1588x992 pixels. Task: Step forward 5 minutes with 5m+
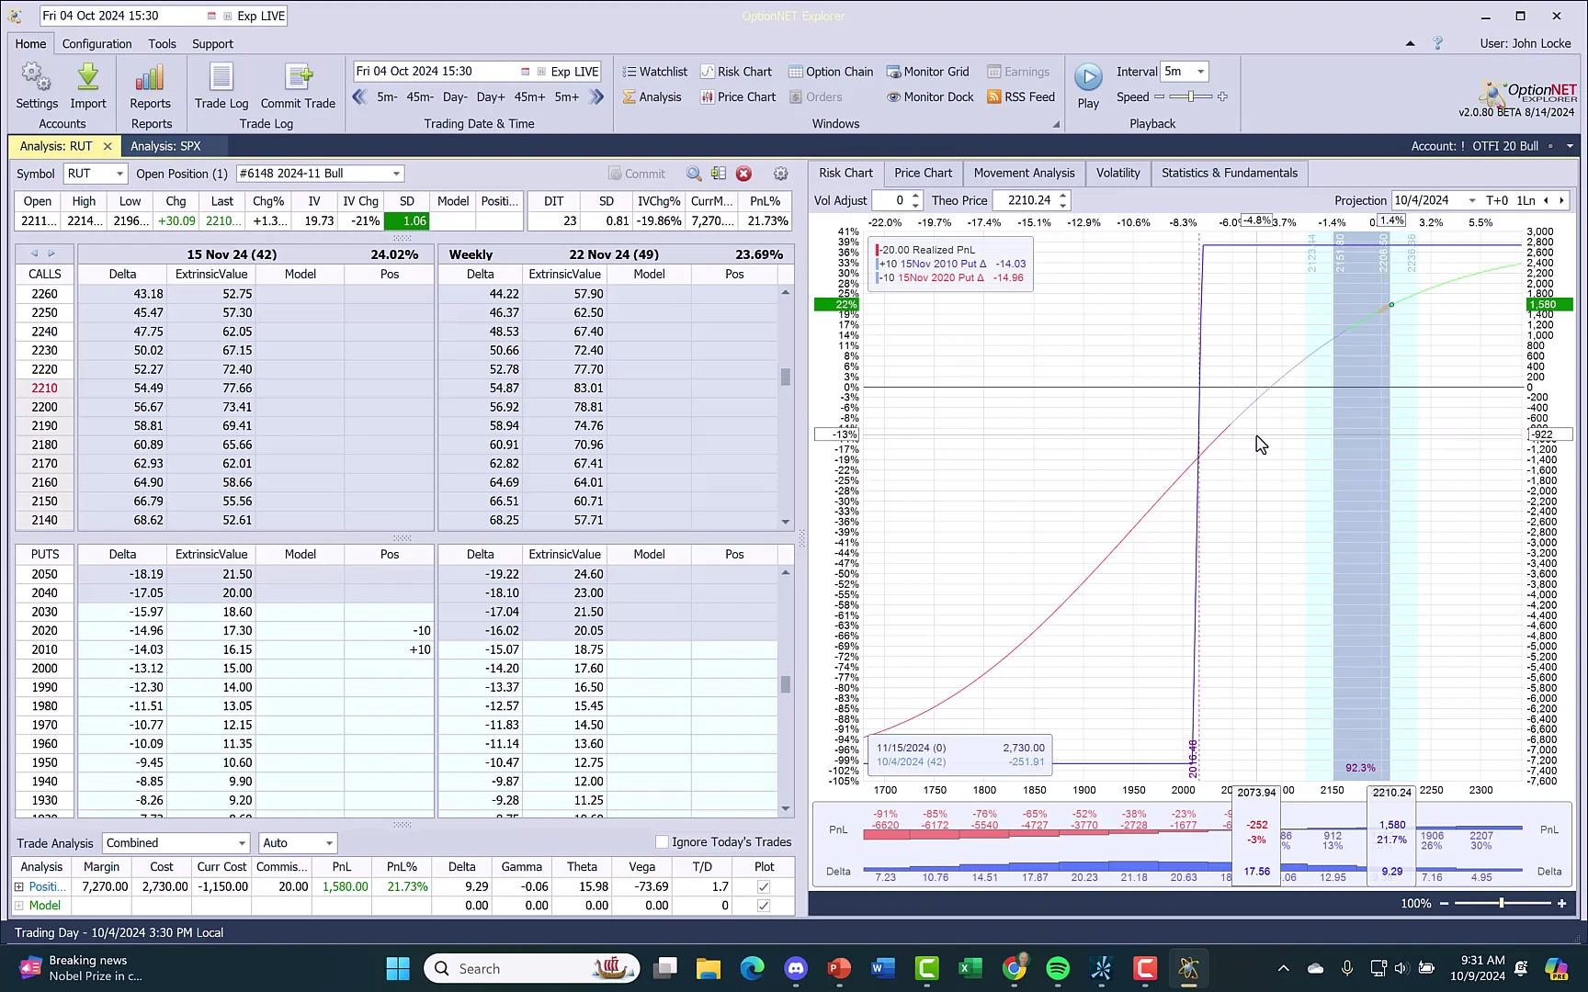[x=567, y=96]
